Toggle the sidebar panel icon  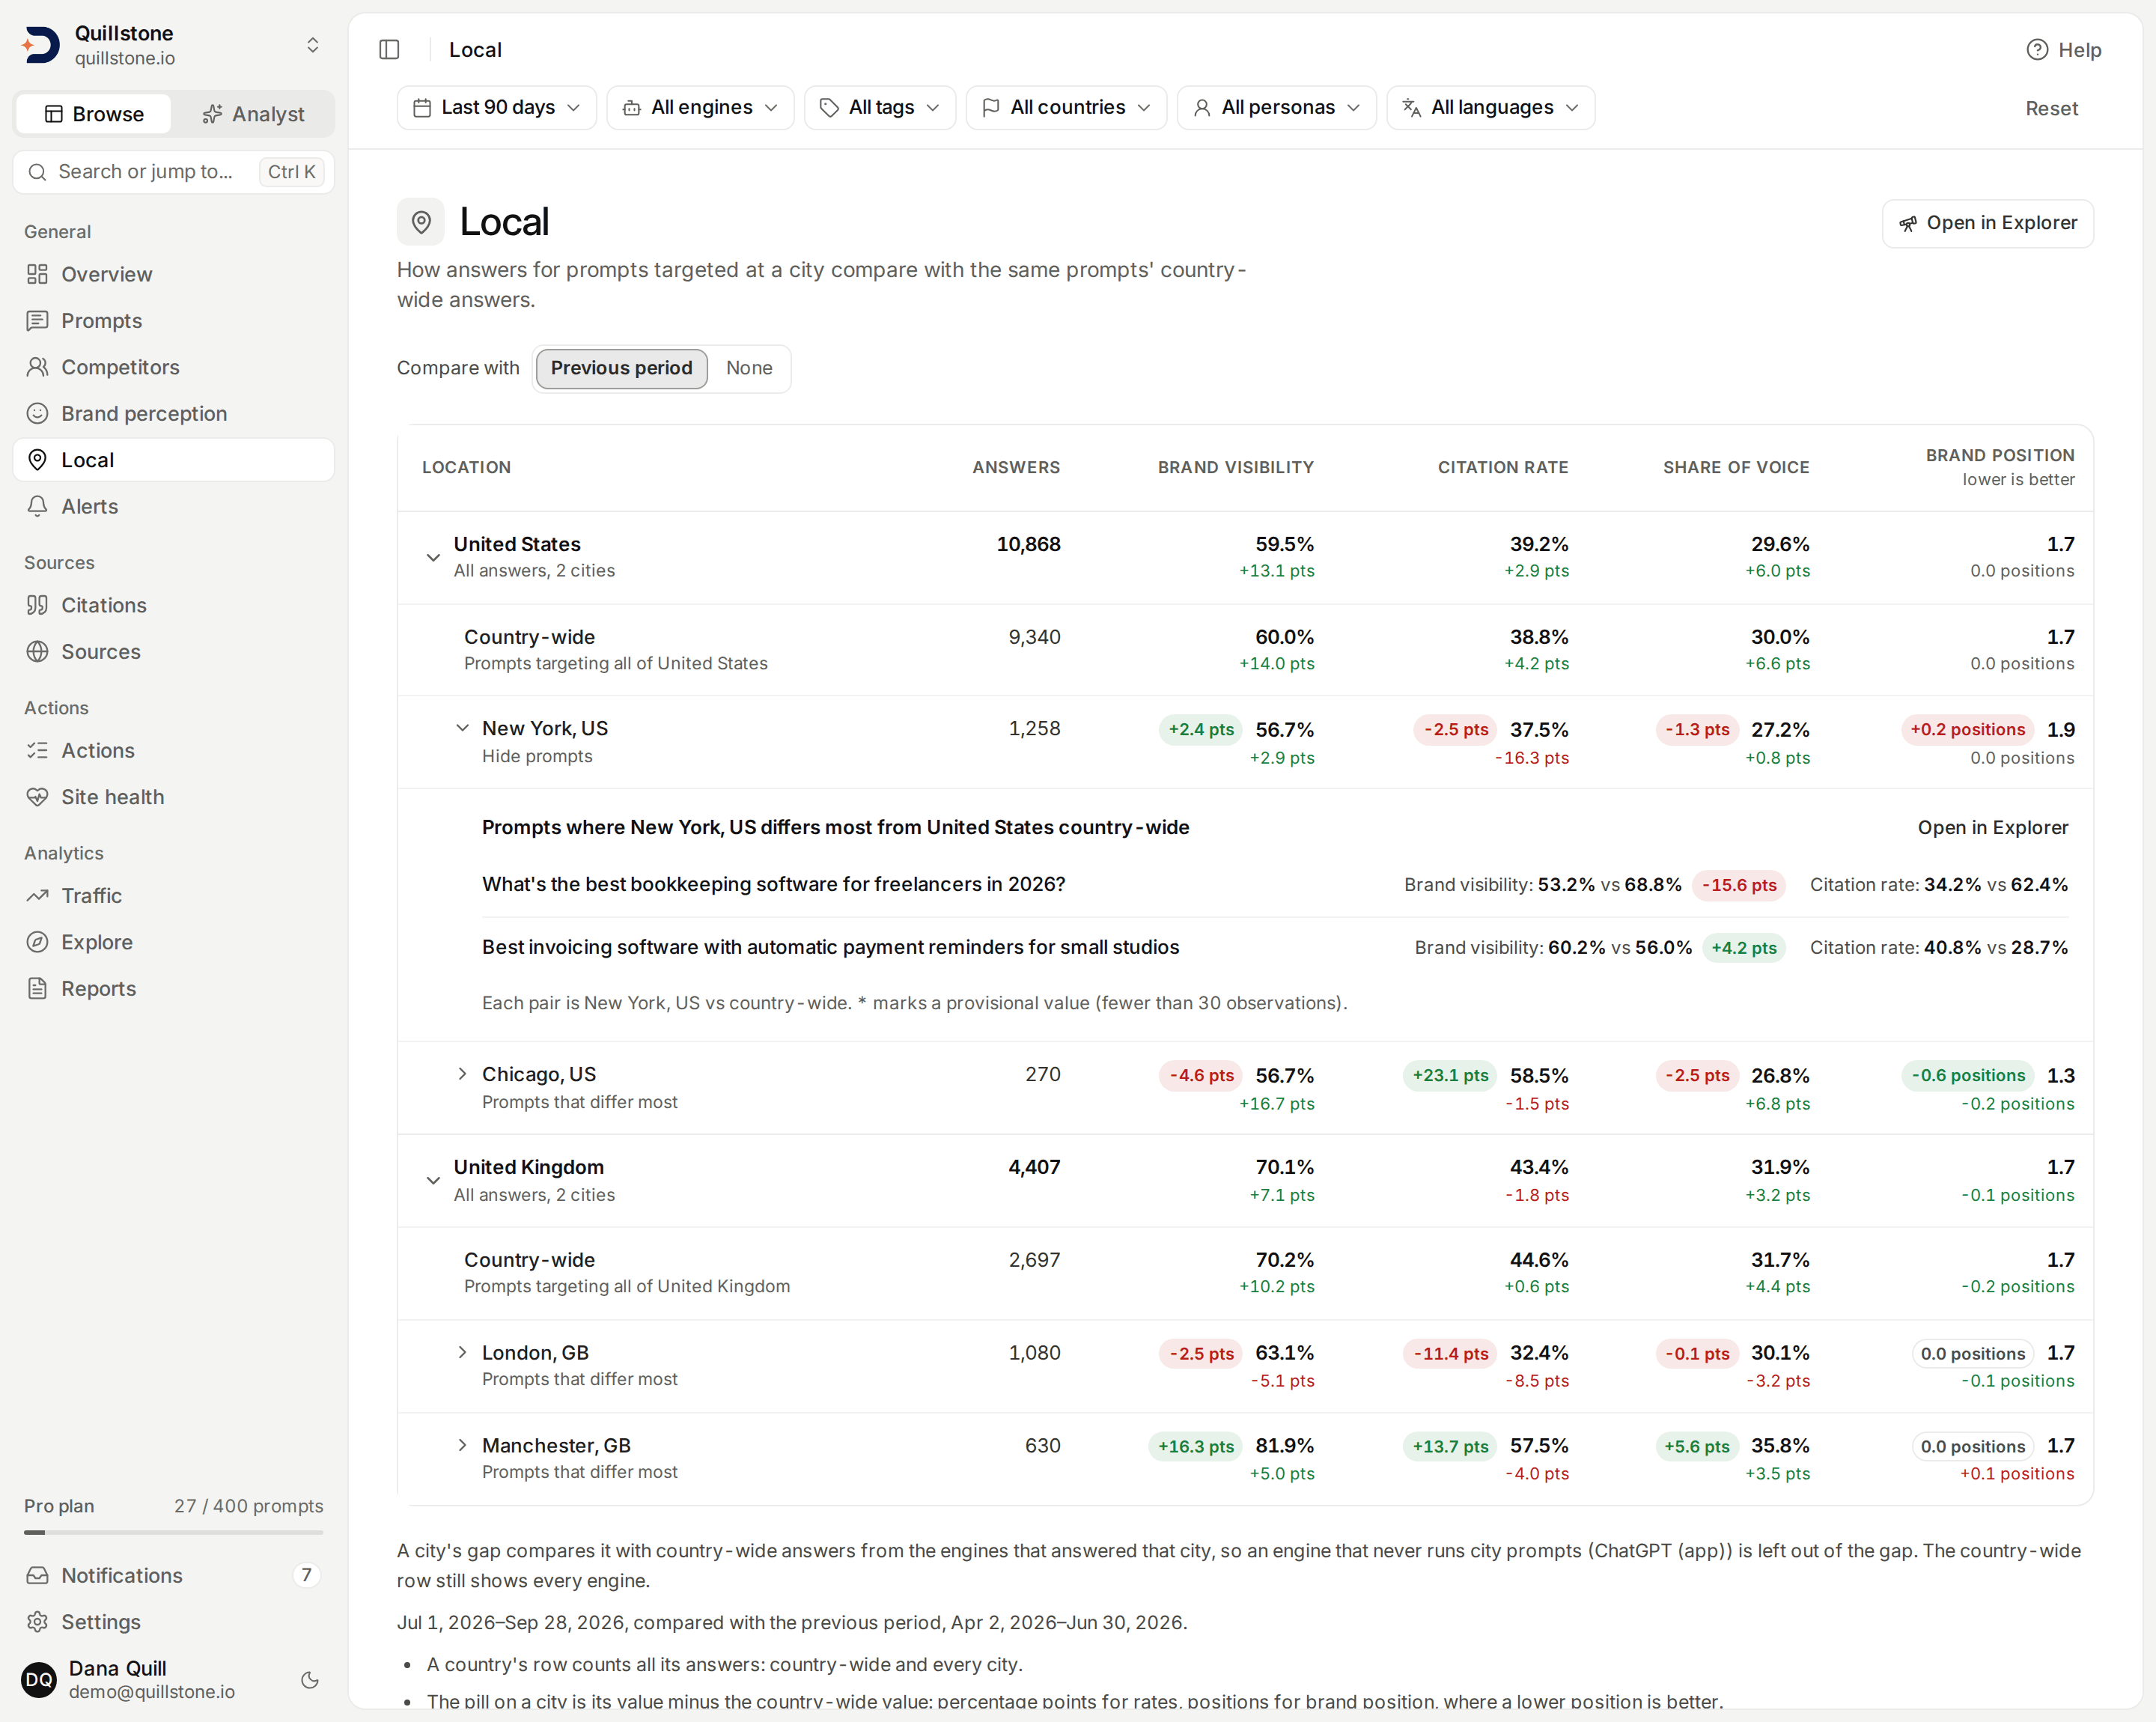390,49
